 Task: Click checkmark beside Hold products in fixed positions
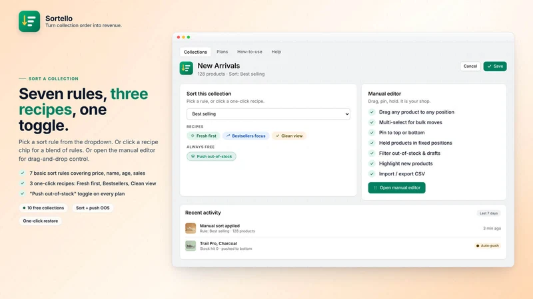pyautogui.click(x=372, y=143)
